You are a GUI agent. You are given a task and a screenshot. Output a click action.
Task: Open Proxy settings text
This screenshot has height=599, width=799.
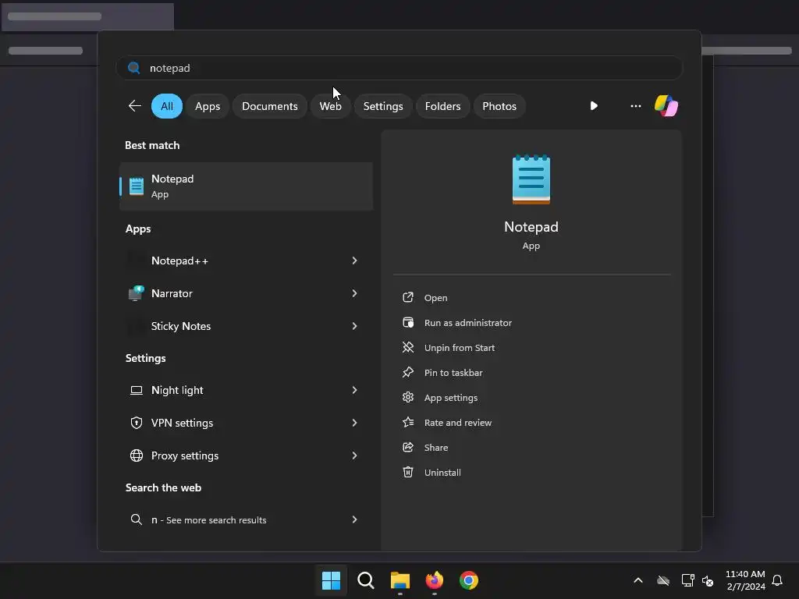coord(184,455)
